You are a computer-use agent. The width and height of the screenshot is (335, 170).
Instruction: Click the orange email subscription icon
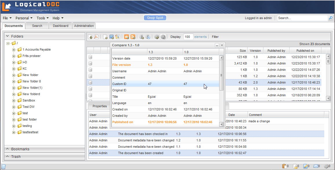pos(127,37)
